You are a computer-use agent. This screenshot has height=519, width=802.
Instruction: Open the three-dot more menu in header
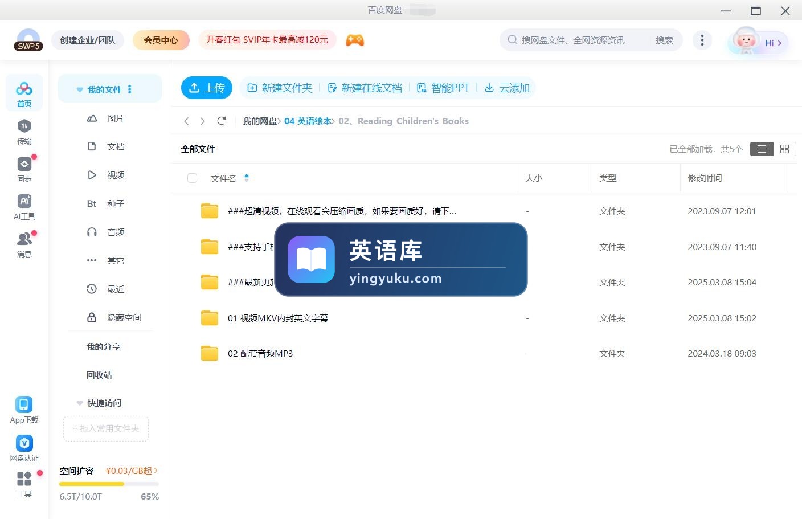pos(702,40)
